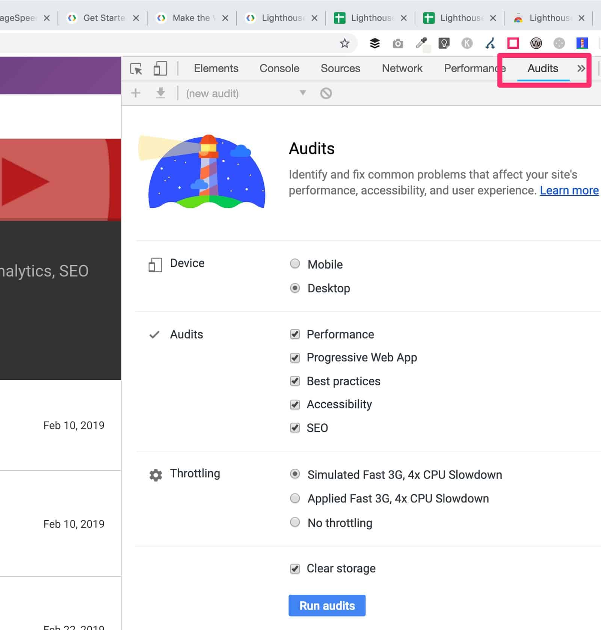
Task: Click the bookmark star in the address bar
Action: (344, 43)
